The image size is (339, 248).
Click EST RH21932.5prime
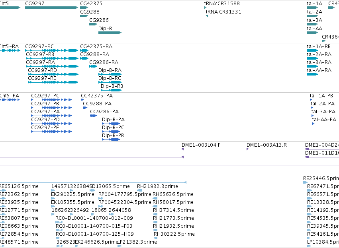click(155, 231)
